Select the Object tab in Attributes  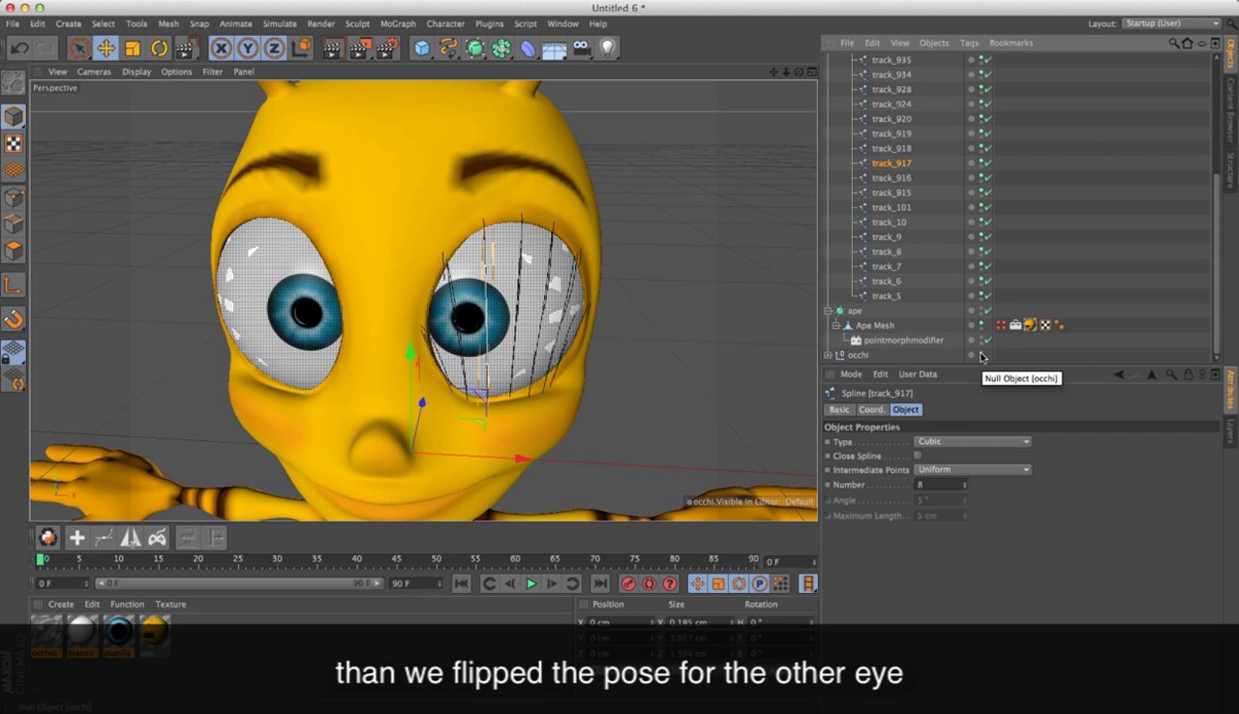pyautogui.click(x=906, y=410)
